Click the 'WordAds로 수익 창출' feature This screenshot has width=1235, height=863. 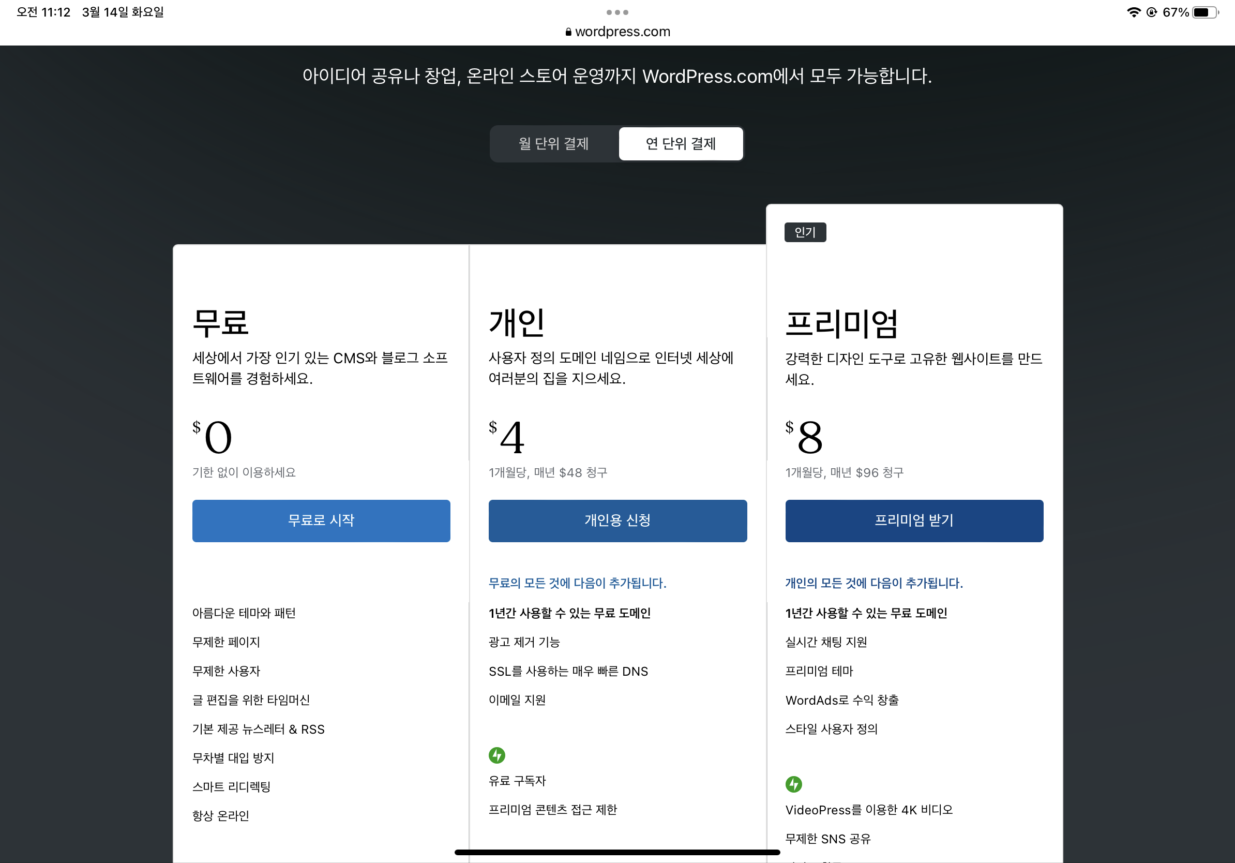pyautogui.click(x=842, y=700)
